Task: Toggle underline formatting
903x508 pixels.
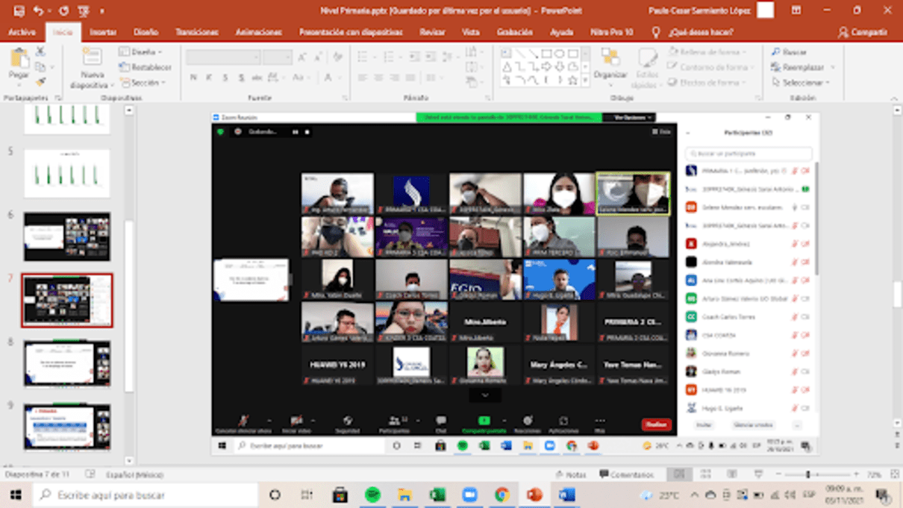Action: 225,78
